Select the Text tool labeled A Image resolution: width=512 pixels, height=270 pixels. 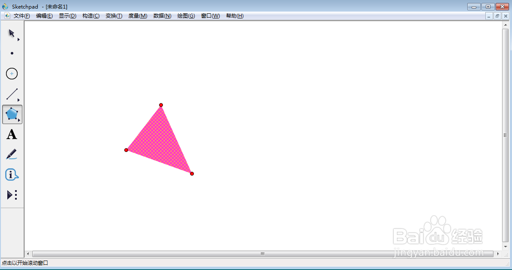point(12,134)
